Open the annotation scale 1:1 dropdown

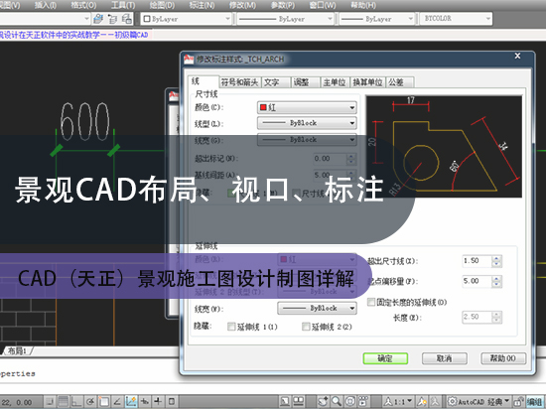pyautogui.click(x=398, y=402)
